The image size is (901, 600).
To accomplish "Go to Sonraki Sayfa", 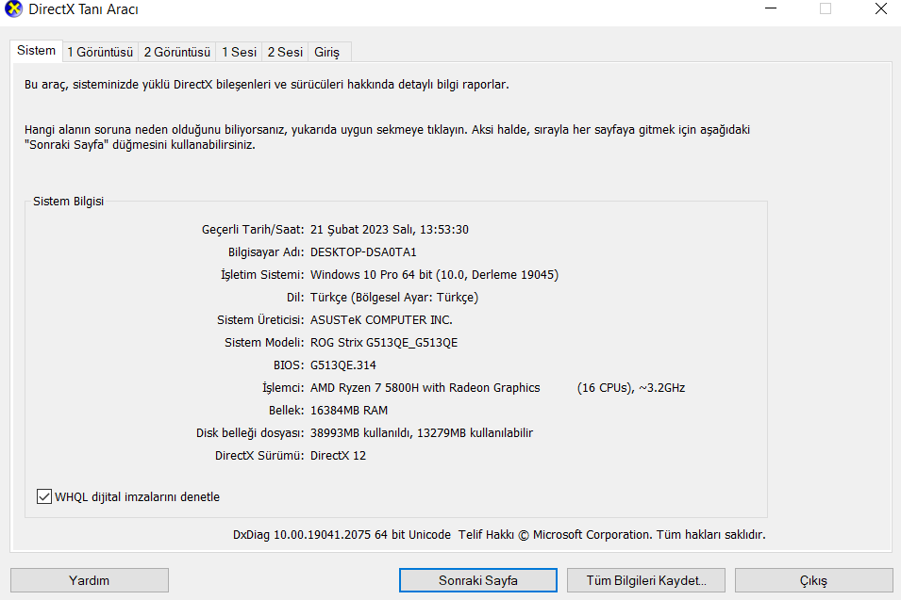I will point(478,580).
